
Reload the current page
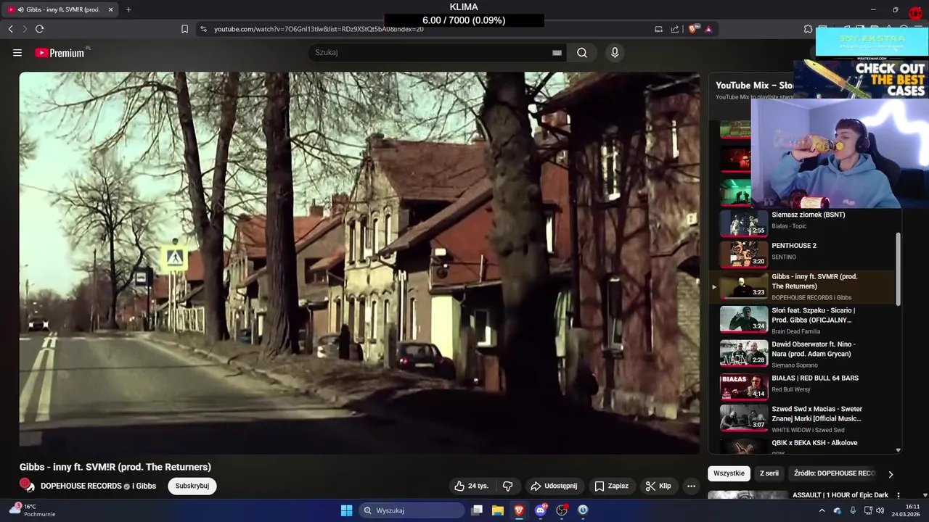click(39, 29)
